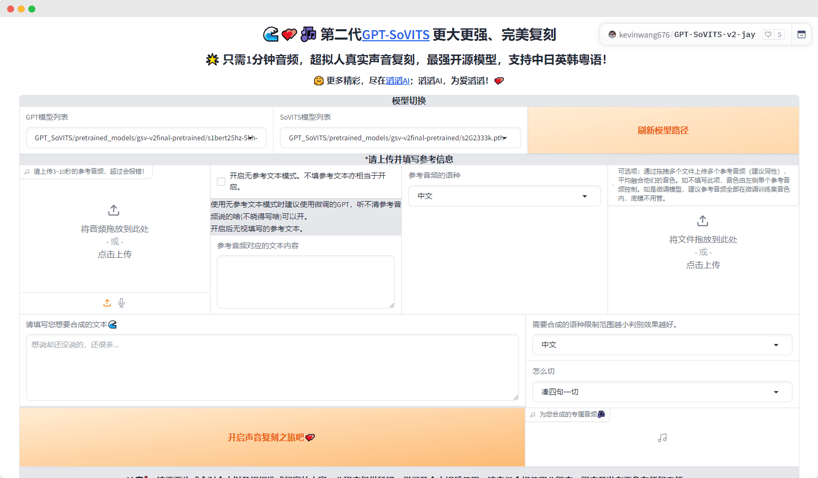Image resolution: width=818 pixels, height=478 pixels.
Task: Click the 刷新模型路径 button
Action: 663,130
